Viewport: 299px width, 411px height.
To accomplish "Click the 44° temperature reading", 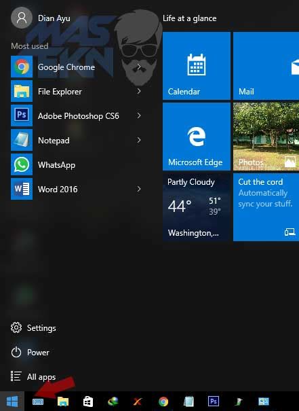I will 180,206.
